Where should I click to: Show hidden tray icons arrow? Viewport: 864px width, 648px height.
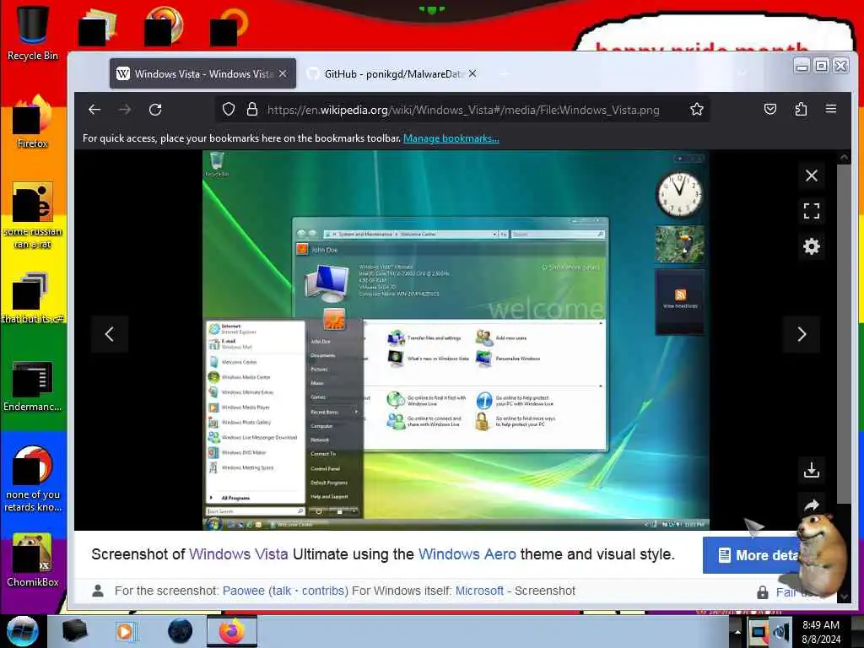(x=737, y=631)
